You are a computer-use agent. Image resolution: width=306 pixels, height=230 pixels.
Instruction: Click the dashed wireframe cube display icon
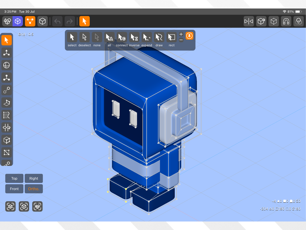(x=273, y=21)
